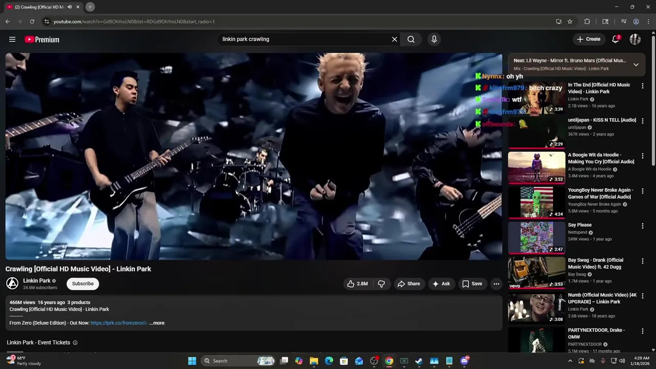Open Chrome media controls icon
Screen dimensions: 656x369
(624, 22)
